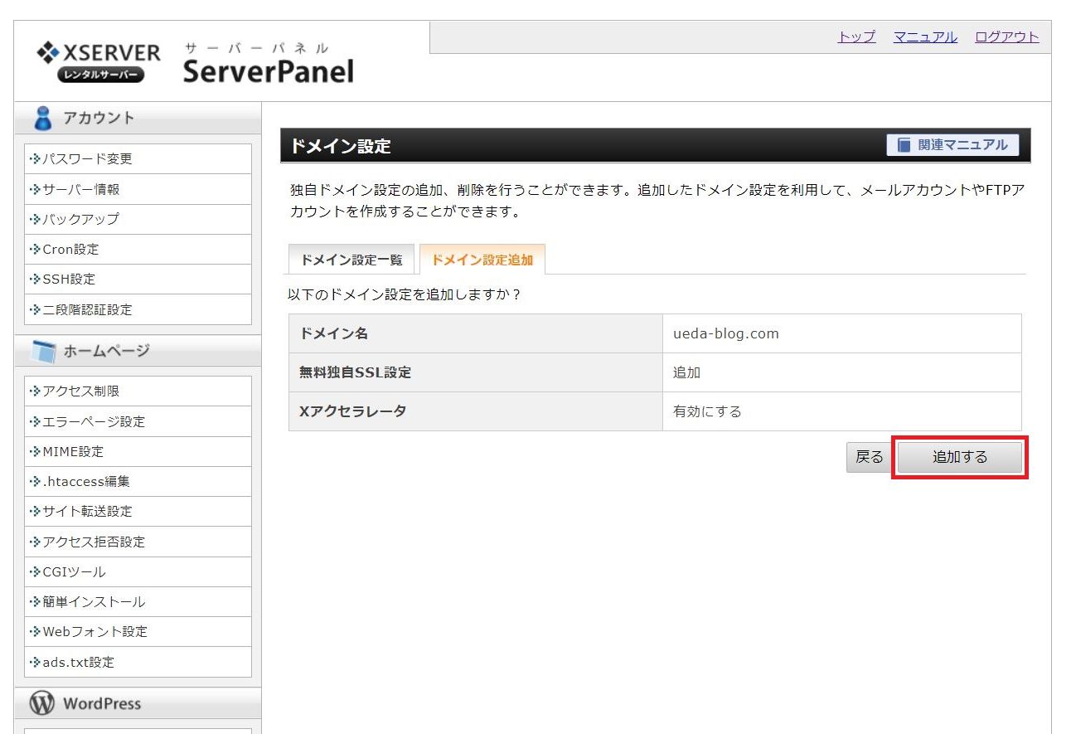
Task: Click the 追加 value cell
Action: pos(842,372)
